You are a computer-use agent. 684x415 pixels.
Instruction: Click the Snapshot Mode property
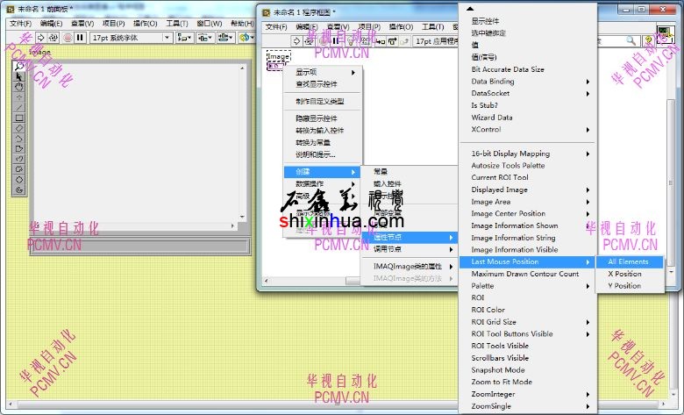(497, 370)
